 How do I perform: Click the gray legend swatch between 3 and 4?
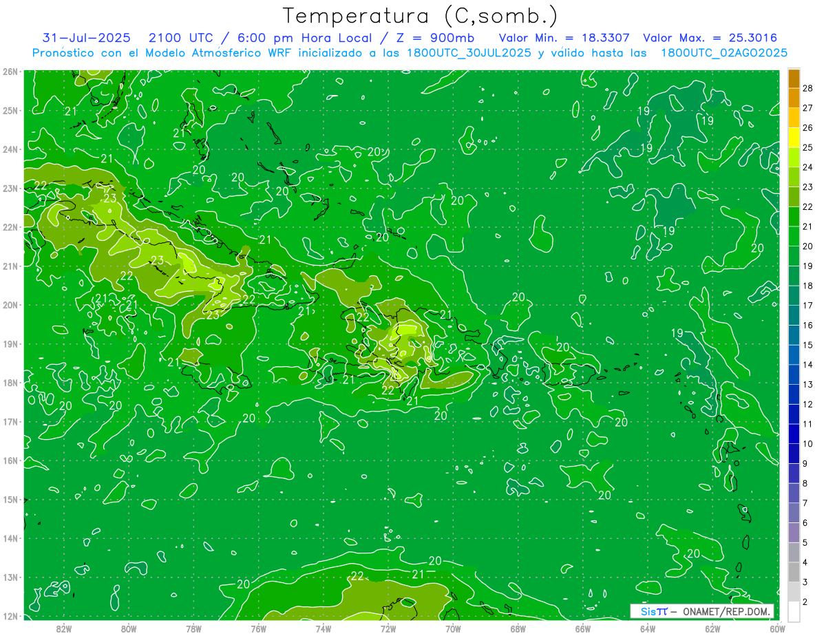point(794,573)
